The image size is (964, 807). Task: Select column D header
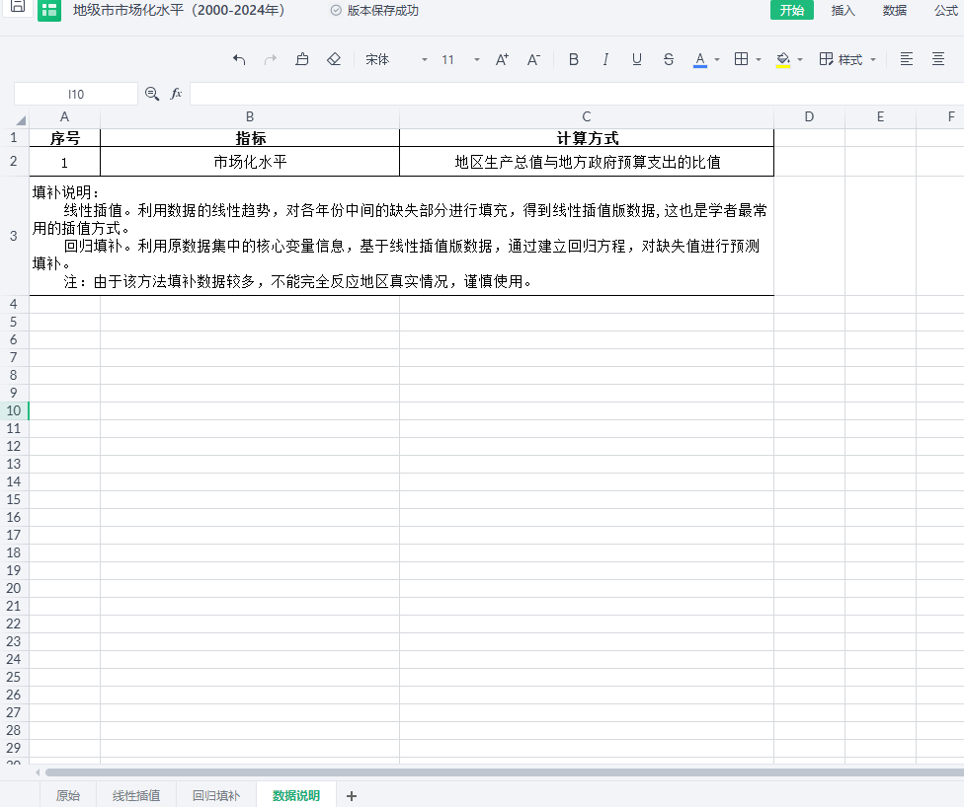809,116
